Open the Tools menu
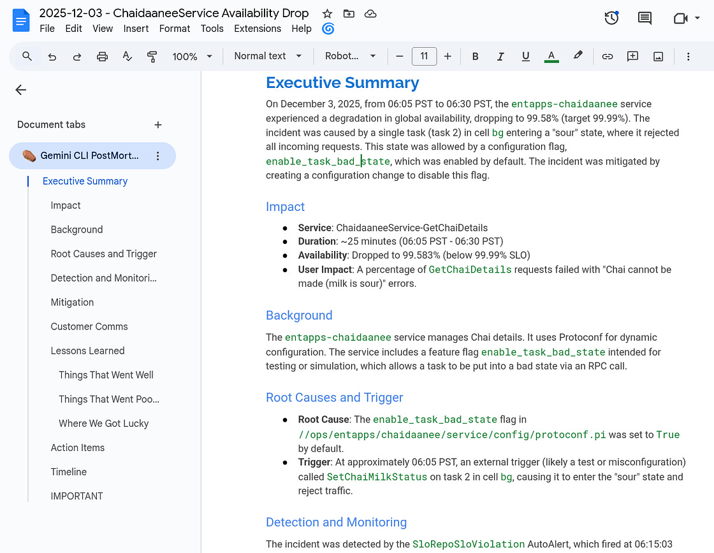This screenshot has width=714, height=553. pos(212,29)
